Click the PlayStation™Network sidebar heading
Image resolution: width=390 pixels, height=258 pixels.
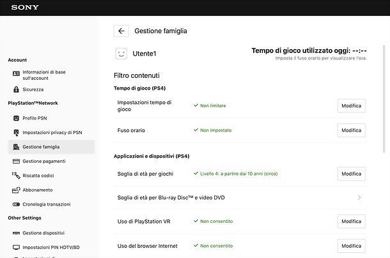pyautogui.click(x=33, y=103)
